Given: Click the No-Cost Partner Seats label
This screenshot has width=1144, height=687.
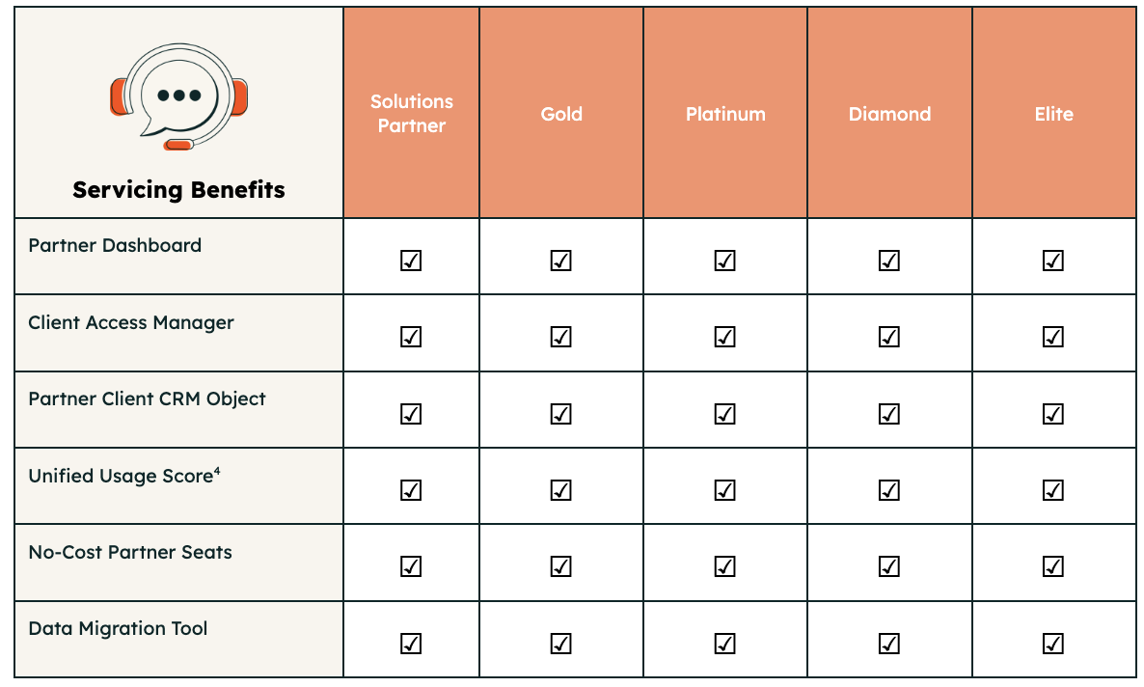Looking at the screenshot, I should coord(130,552).
